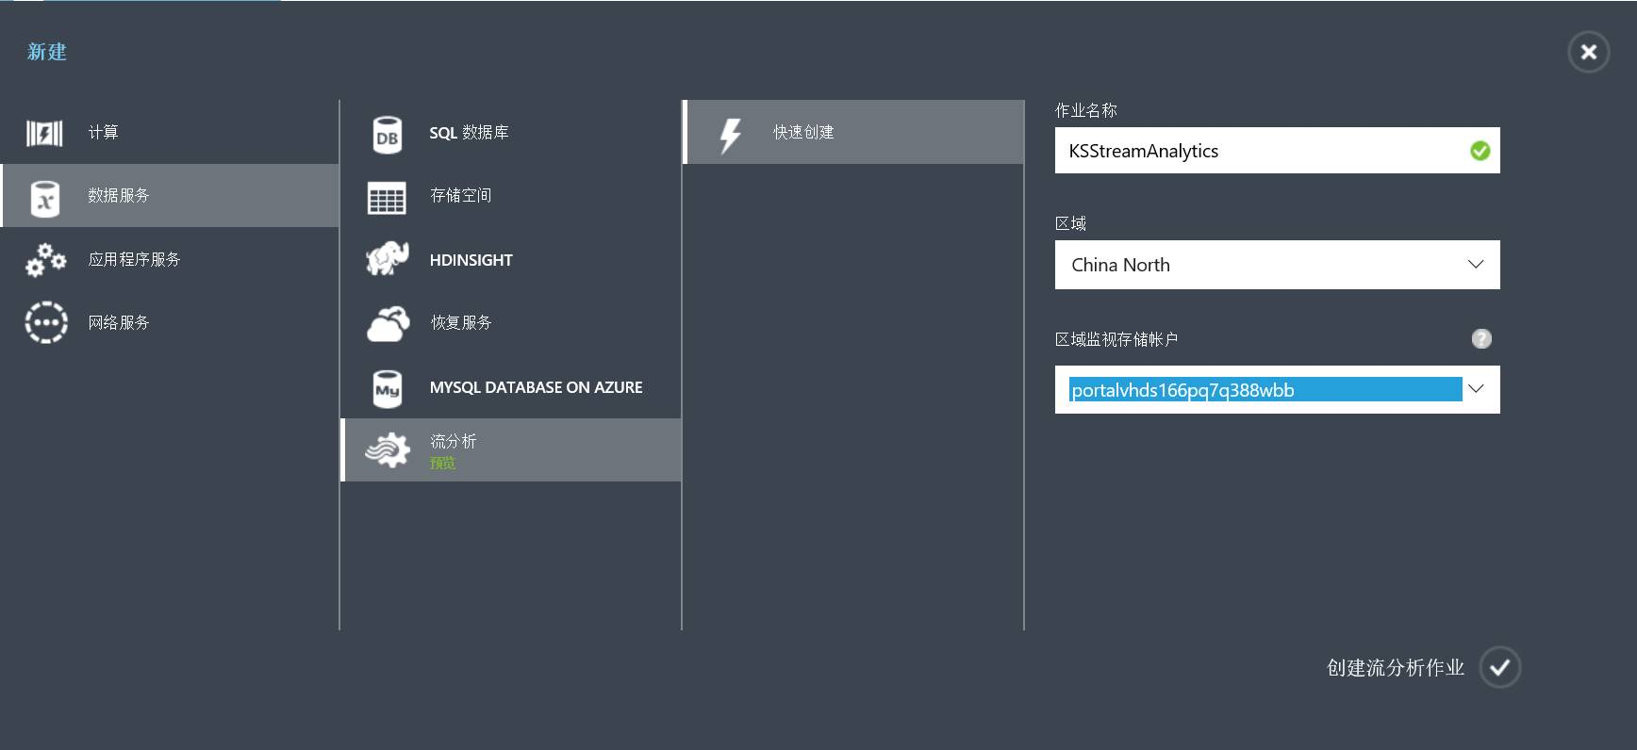Choose HDINSIGHT from the service list
Viewport: 1637px width, 750px height.
(511, 259)
